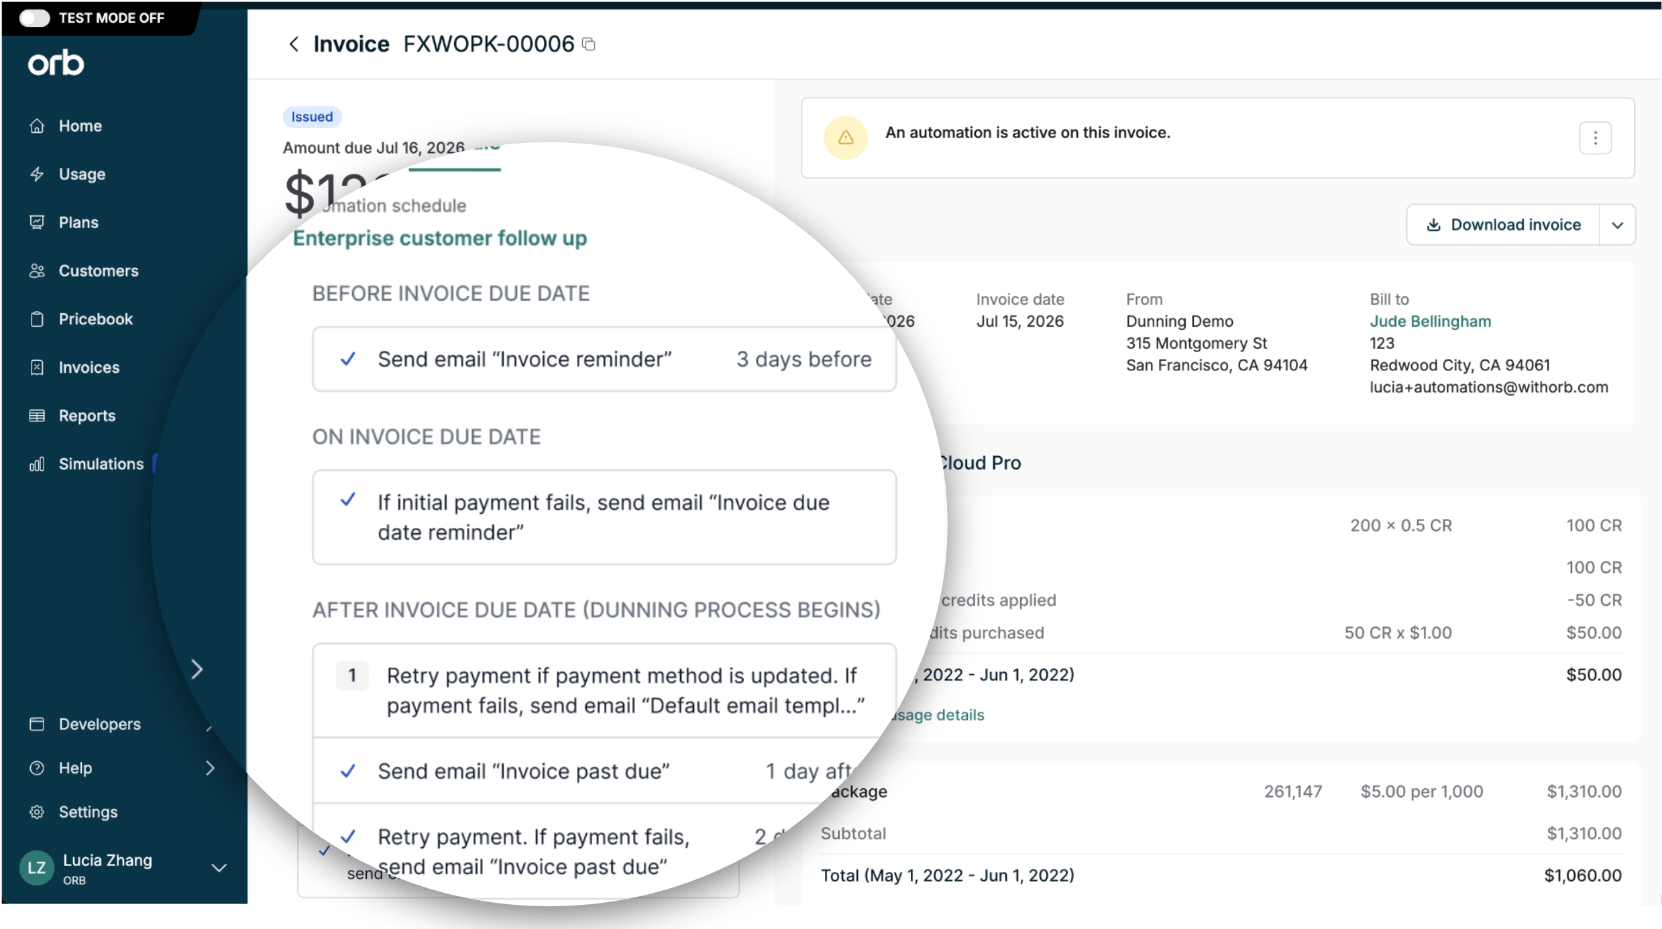Screen dimensions: 1662x929
Task: Go back using the left arrow
Action: pos(294,44)
